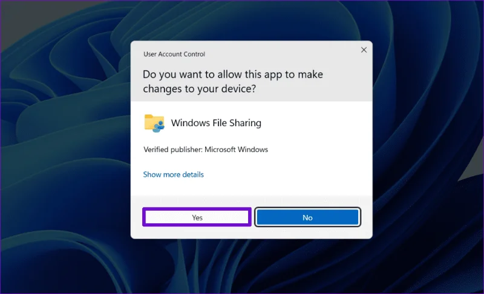Choose No to deny app changes
Image resolution: width=484 pixels, height=294 pixels.
(x=307, y=217)
